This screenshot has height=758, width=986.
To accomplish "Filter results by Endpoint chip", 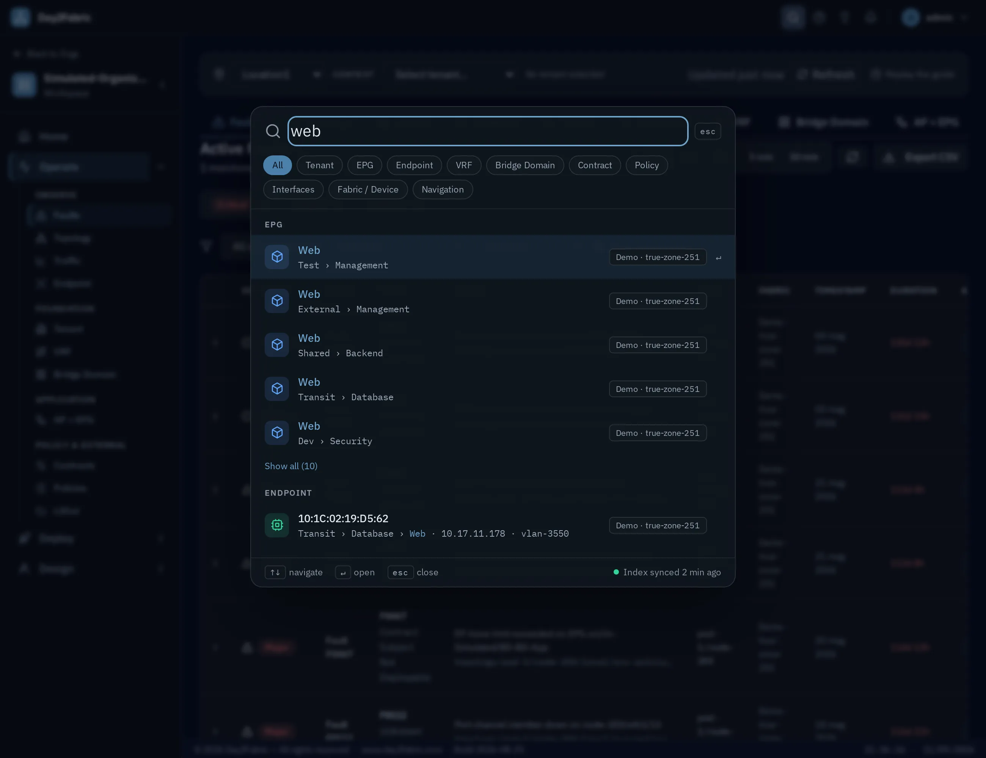I will tap(414, 165).
